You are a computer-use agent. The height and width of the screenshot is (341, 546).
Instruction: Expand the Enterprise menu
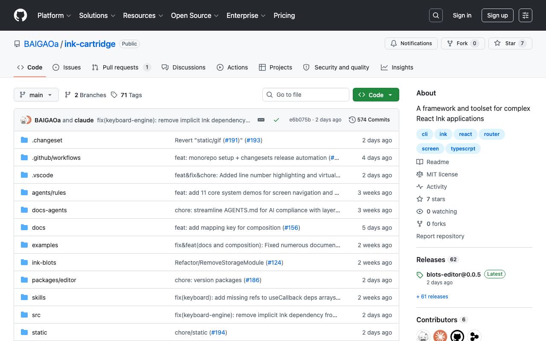(x=246, y=15)
